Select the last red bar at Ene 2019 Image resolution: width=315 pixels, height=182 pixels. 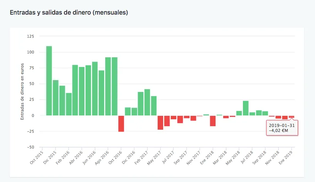tap(291, 117)
